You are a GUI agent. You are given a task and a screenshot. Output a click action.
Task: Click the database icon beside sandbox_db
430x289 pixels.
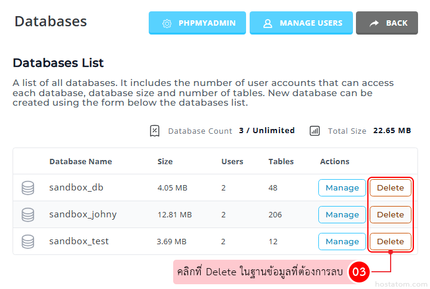[x=27, y=188]
